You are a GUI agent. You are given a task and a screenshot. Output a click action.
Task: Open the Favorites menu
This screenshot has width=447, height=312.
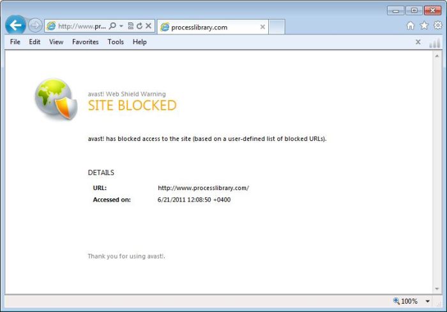[85, 42]
